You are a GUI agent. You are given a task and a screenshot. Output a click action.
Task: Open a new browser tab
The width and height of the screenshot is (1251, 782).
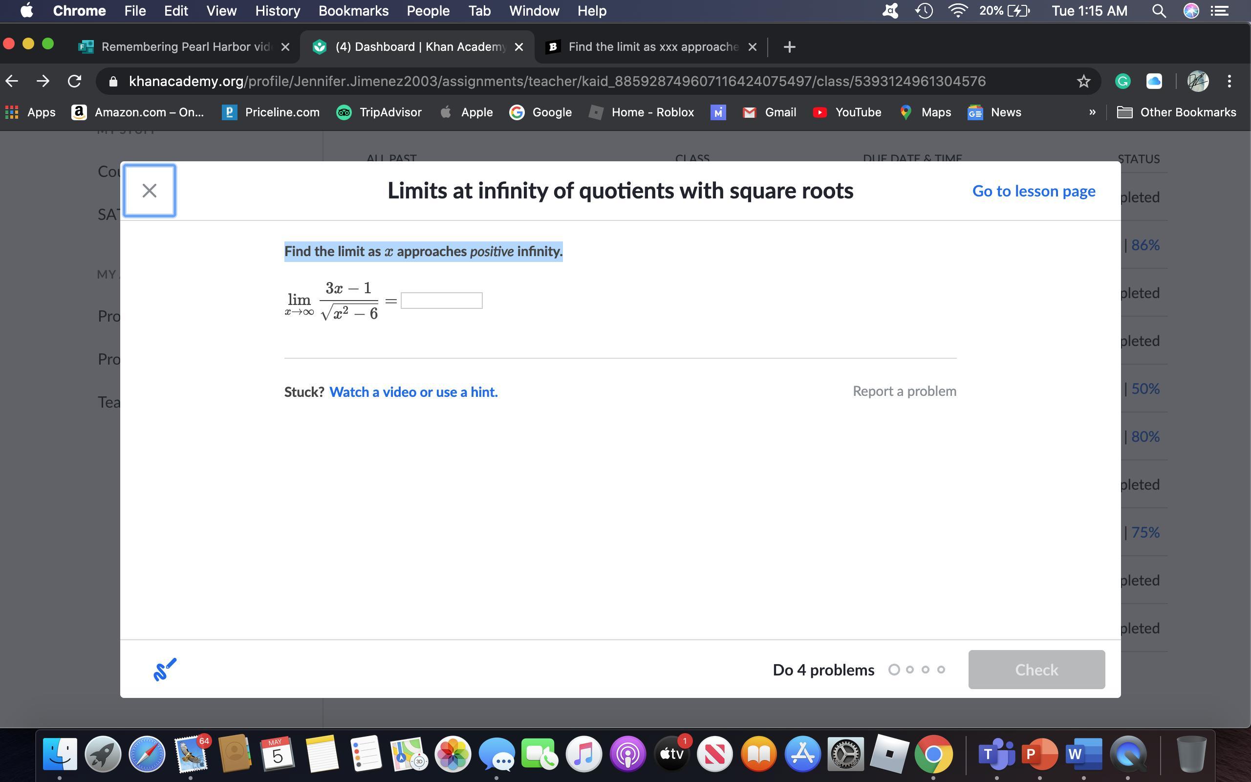(x=789, y=47)
